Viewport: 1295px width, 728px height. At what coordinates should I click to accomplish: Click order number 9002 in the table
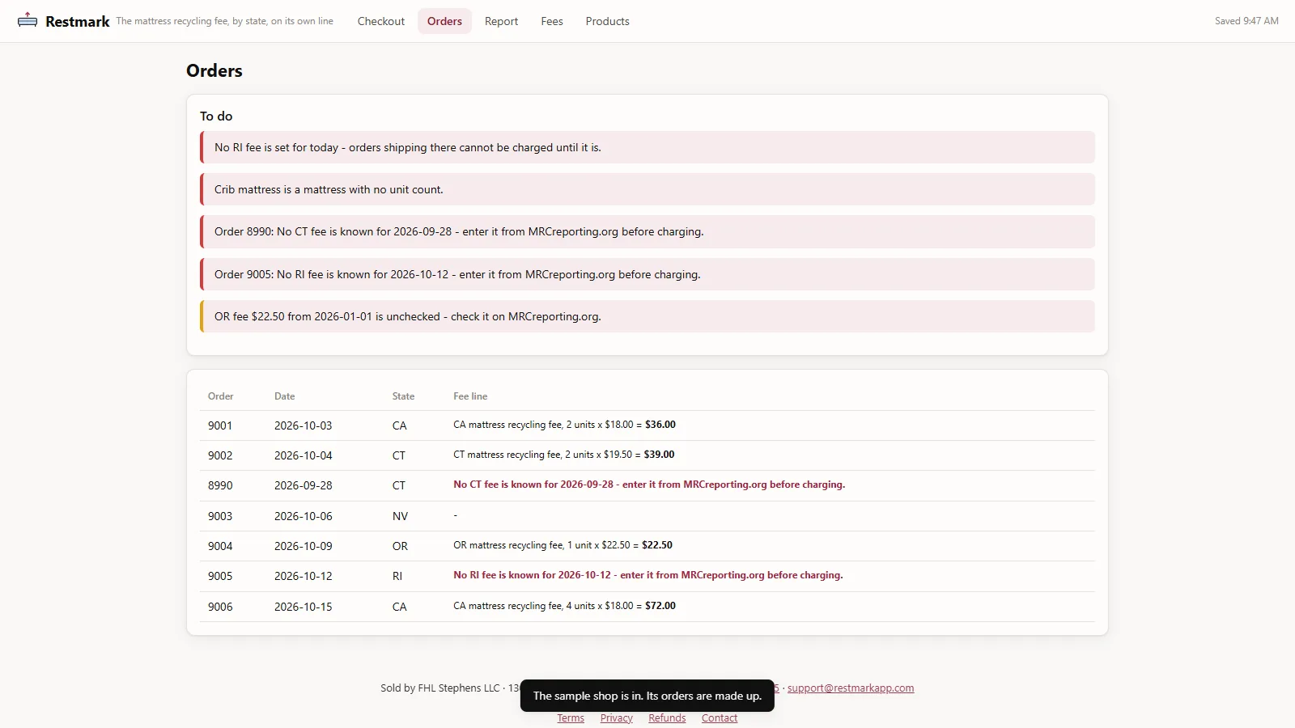[x=220, y=455]
